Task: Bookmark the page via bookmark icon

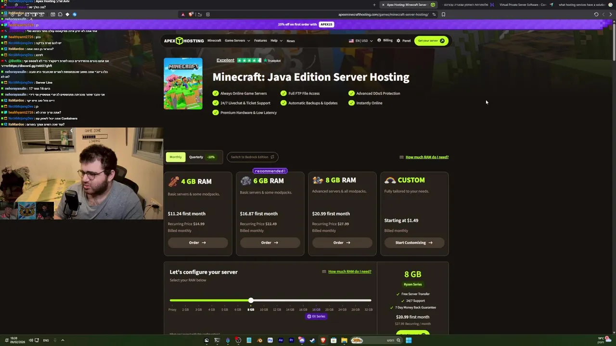Action: [x=443, y=14]
